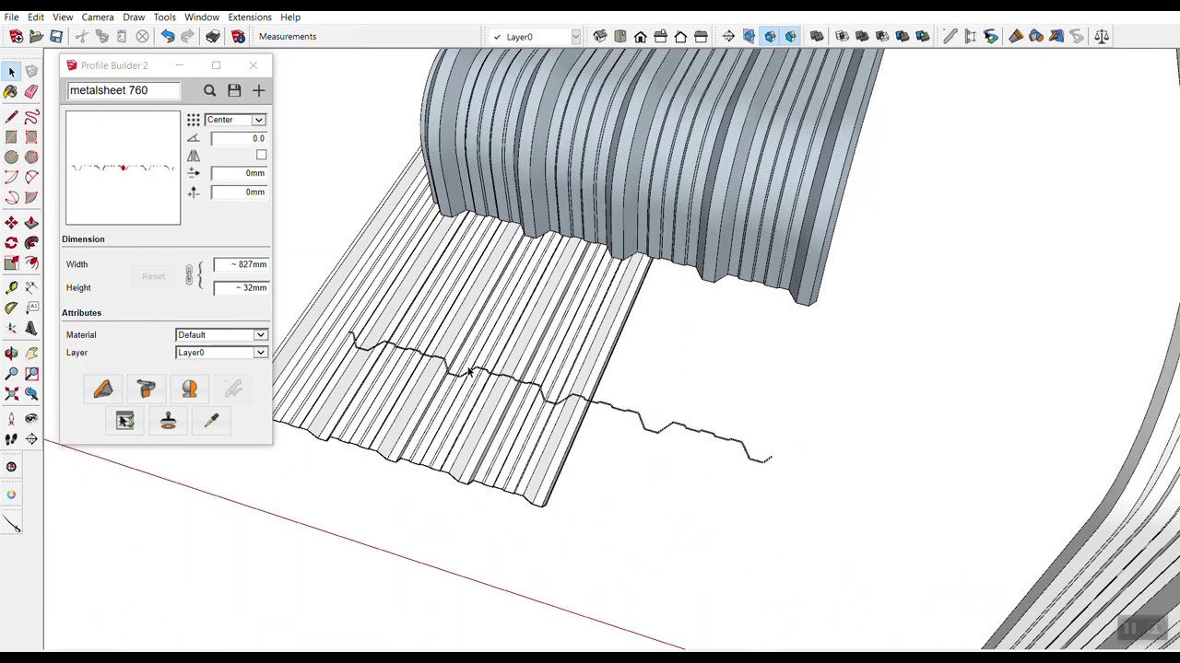Image resolution: width=1180 pixels, height=663 pixels.
Task: Select the Walk footprints tool
Action: point(11,439)
